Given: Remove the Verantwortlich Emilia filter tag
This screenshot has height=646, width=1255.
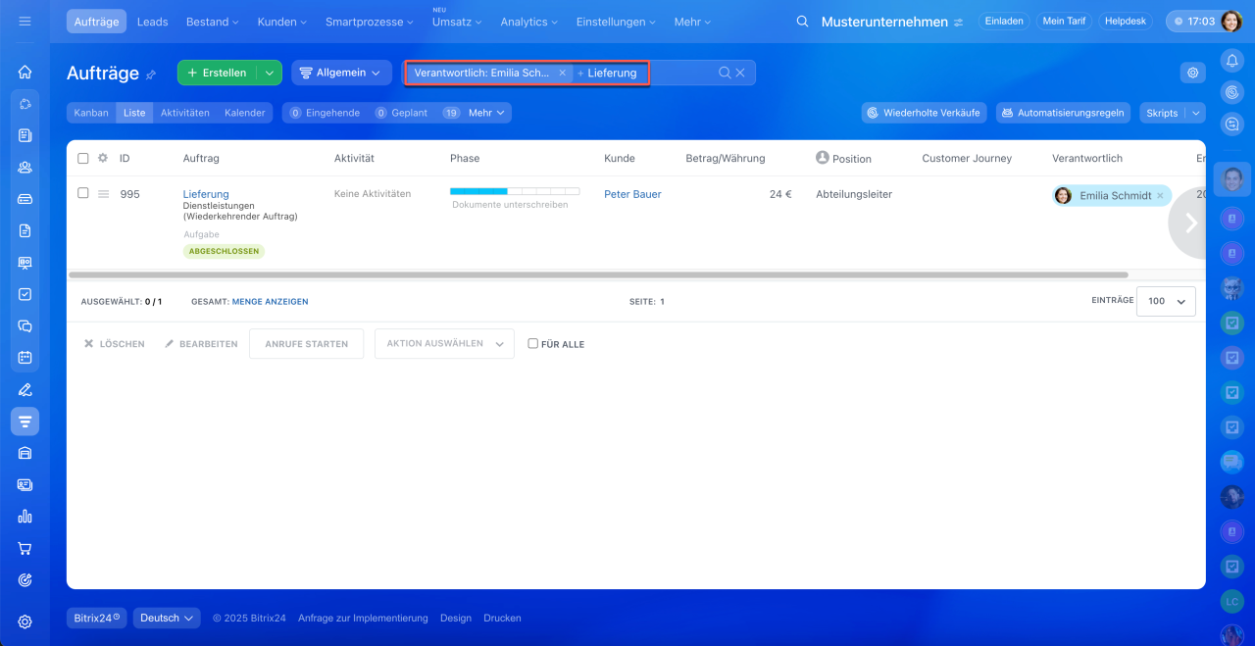Looking at the screenshot, I should (x=562, y=73).
